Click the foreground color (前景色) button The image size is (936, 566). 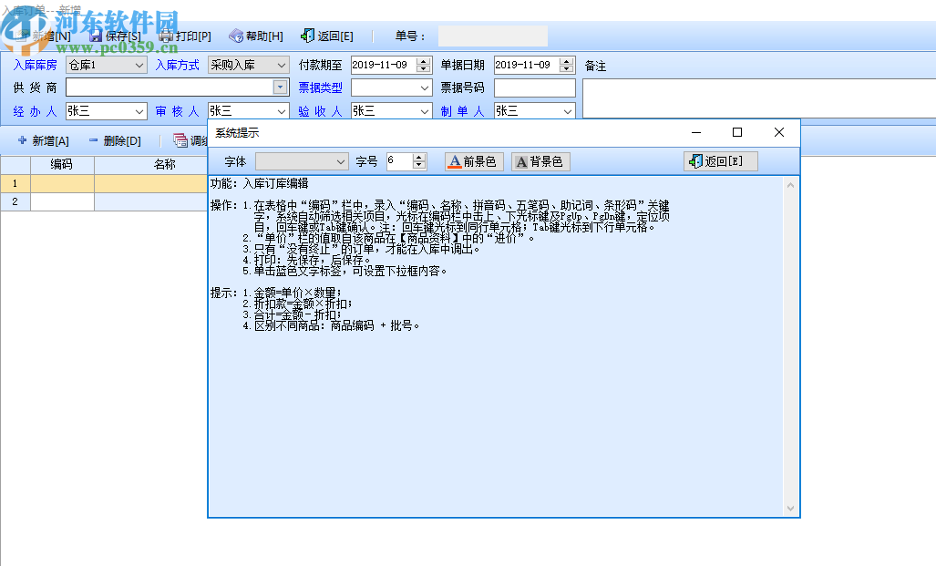pos(474,162)
